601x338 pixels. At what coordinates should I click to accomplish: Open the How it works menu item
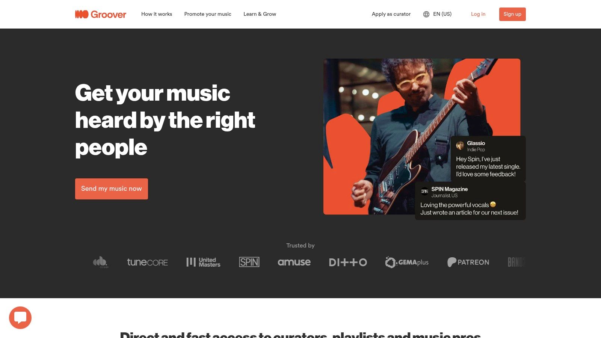click(x=157, y=14)
